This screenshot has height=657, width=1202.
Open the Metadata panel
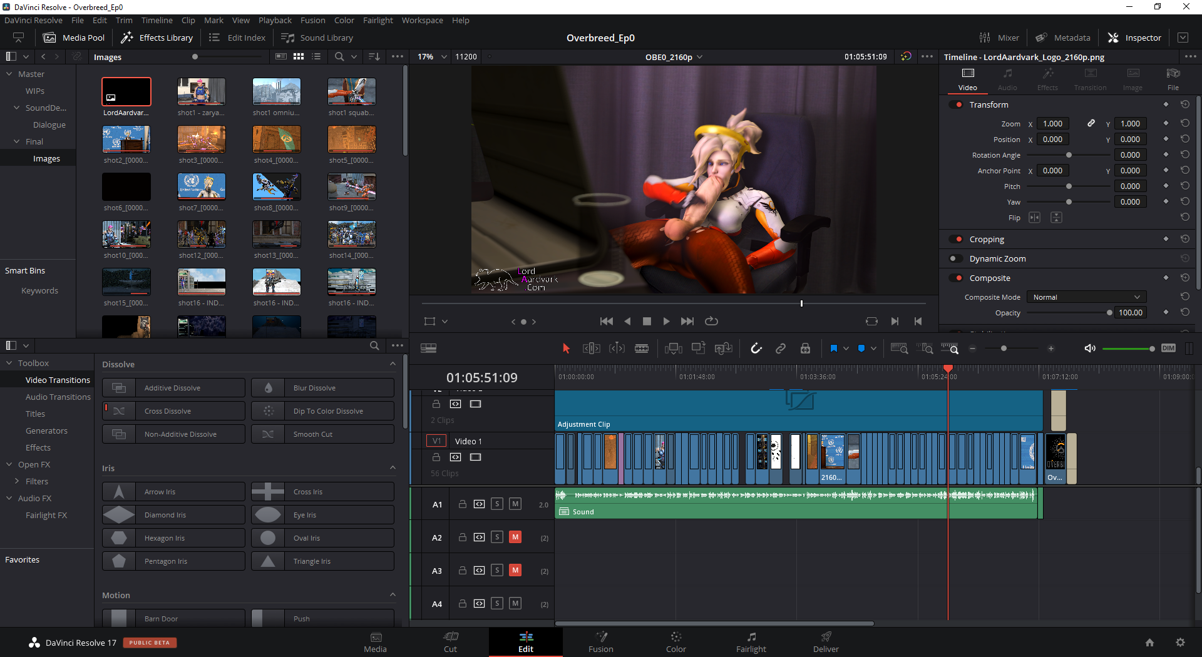(x=1063, y=38)
